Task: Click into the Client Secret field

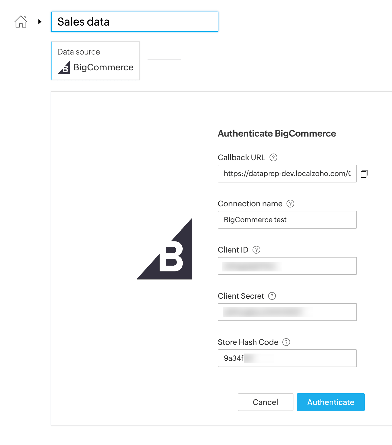Action: pos(287,312)
